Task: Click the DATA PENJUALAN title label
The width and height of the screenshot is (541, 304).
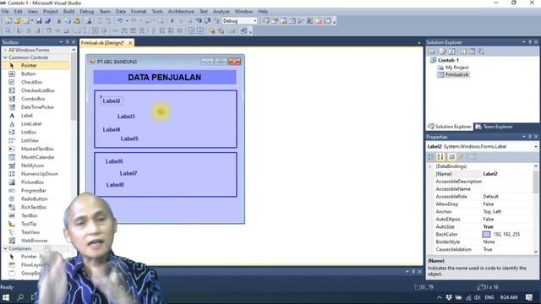Action: coord(165,77)
